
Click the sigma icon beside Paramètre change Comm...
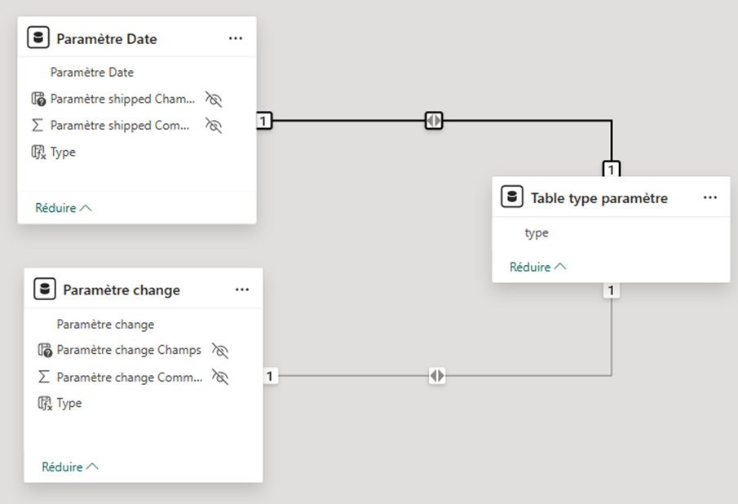45,378
